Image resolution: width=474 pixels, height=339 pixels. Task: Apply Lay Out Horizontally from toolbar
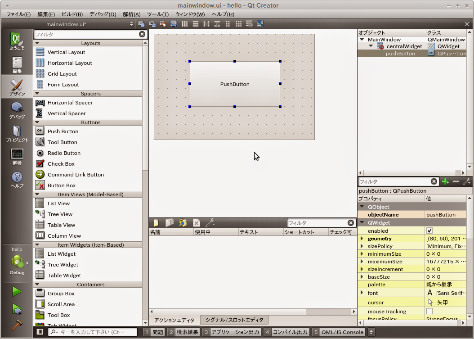tap(185, 24)
